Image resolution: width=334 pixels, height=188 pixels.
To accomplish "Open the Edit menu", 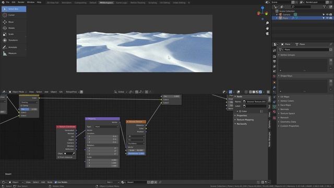I will pyautogui.click(x=14, y=2).
